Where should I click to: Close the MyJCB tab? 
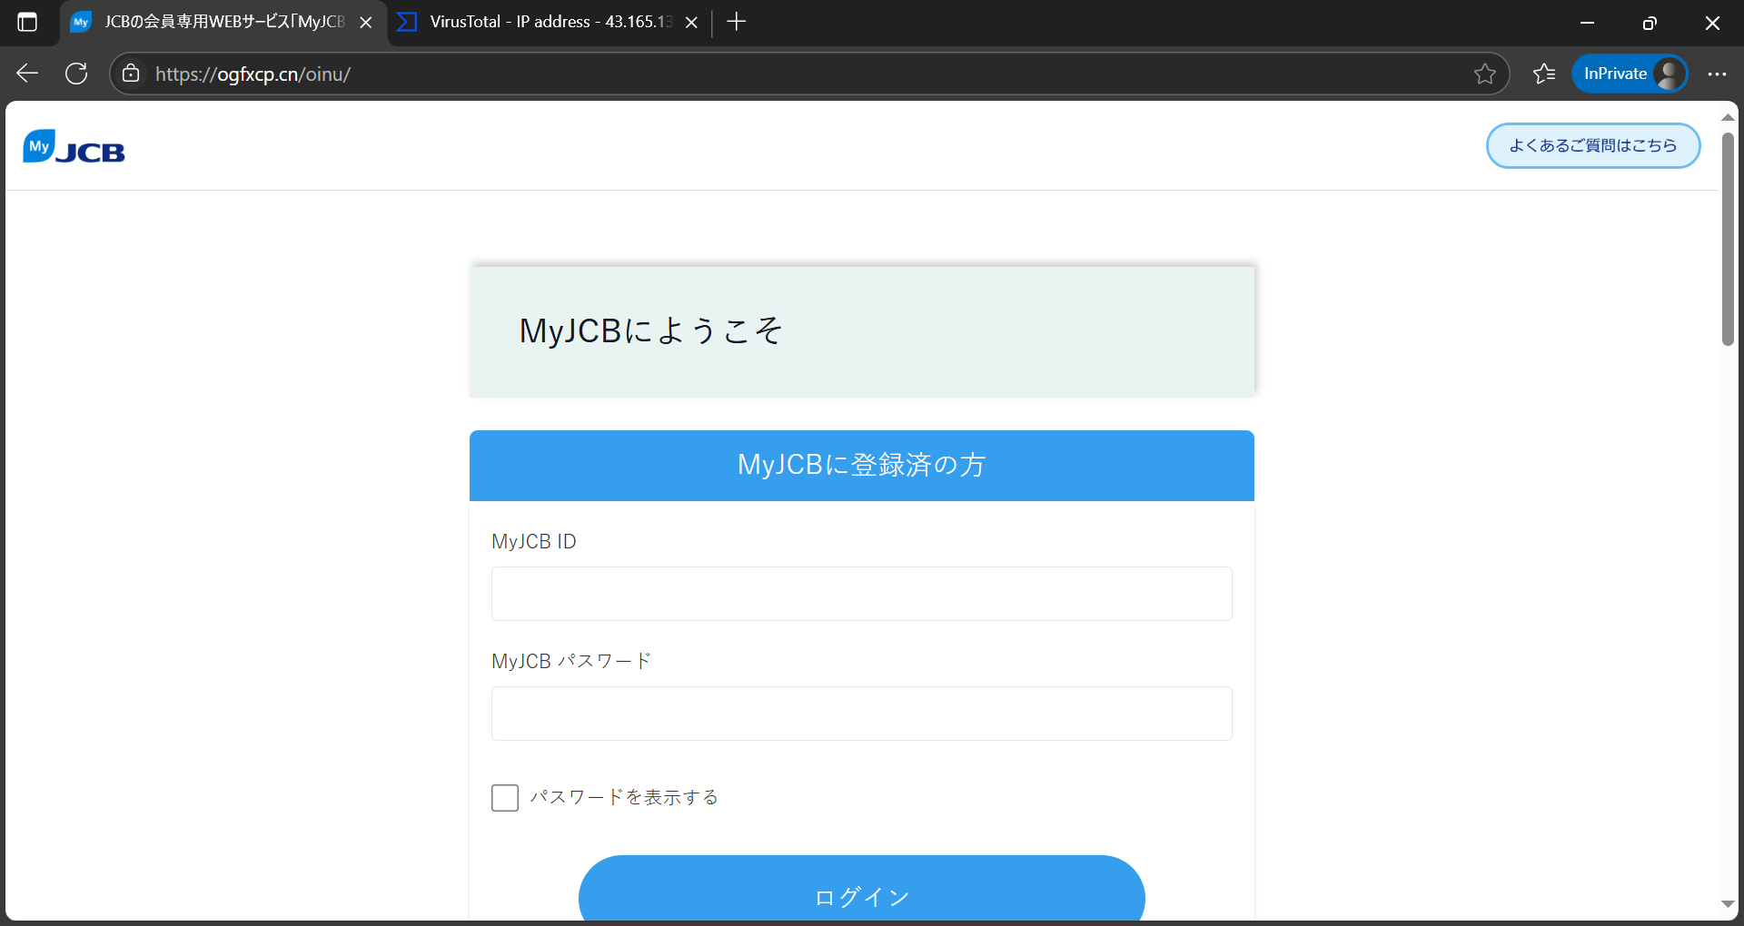click(x=366, y=22)
